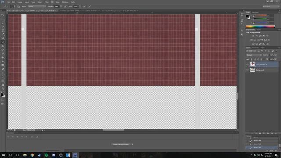Select the highlighted Brush Tool history state

[x=262, y=147]
